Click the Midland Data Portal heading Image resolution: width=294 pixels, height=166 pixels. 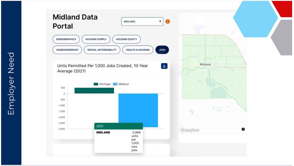click(x=78, y=22)
